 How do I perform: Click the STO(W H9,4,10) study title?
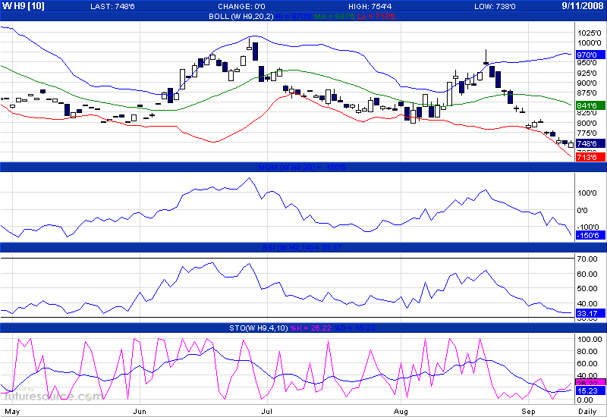click(259, 328)
